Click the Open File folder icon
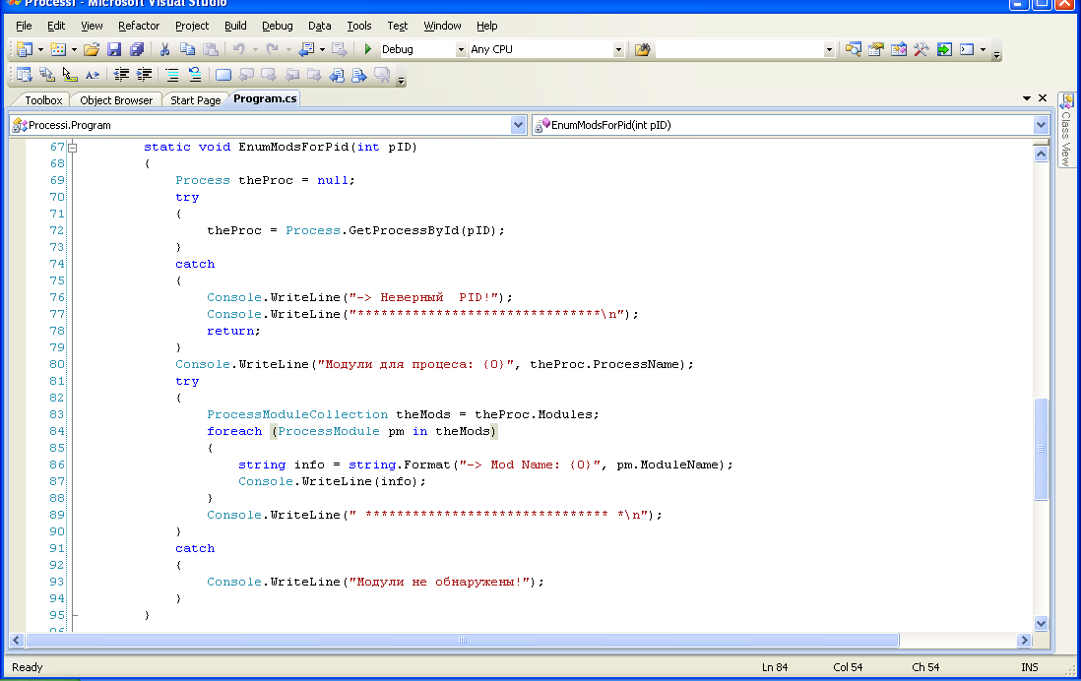The height and width of the screenshot is (681, 1081). [92, 49]
